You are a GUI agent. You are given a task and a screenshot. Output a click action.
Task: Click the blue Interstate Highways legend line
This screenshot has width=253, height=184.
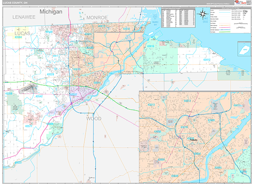pyautogui.click(x=224, y=30)
